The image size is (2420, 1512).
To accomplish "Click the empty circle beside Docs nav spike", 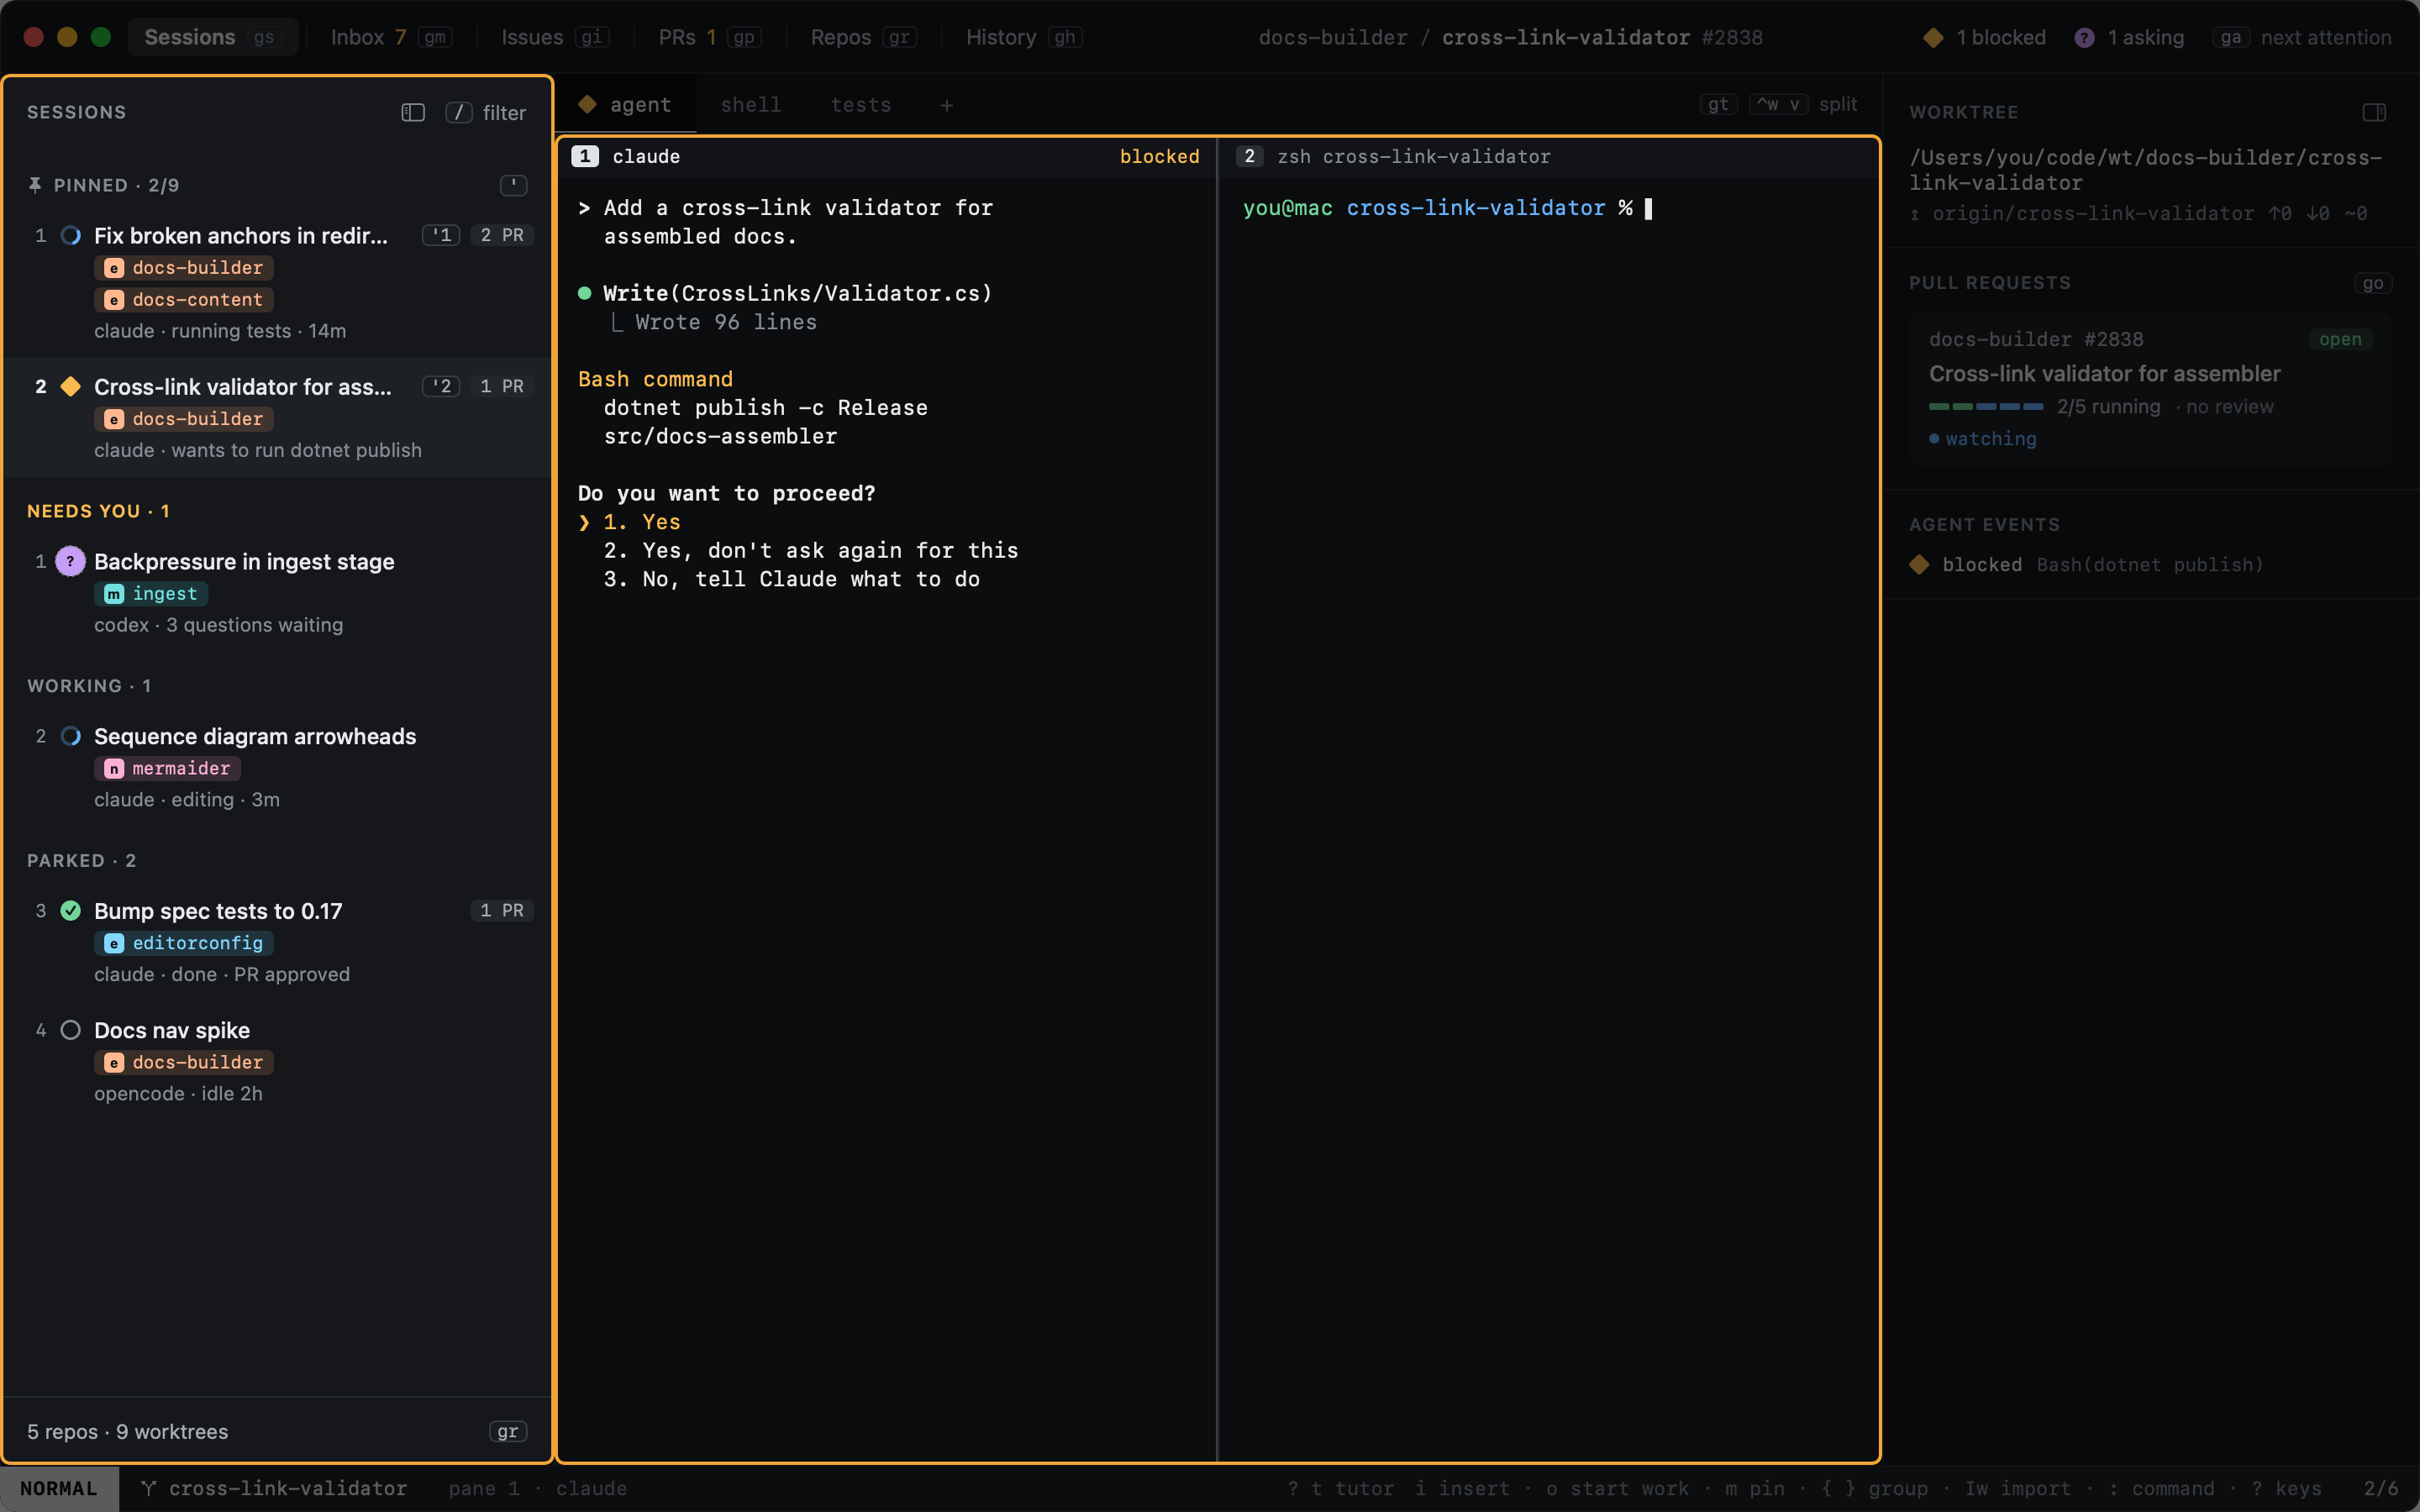I will [x=70, y=1029].
